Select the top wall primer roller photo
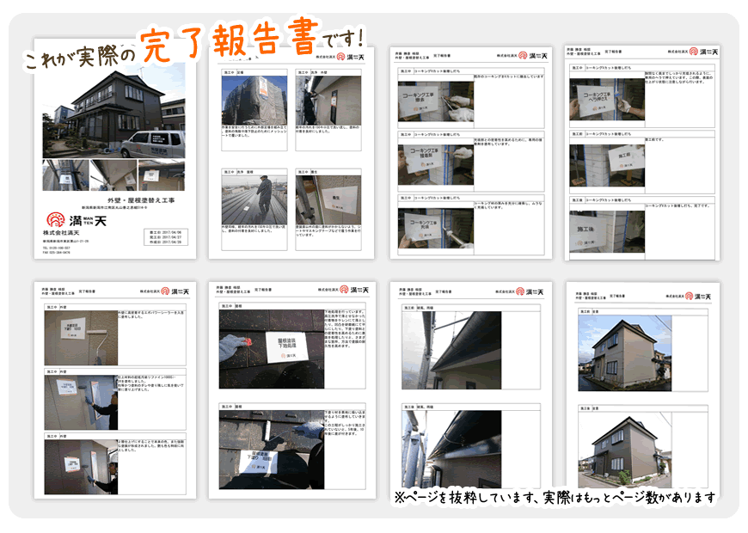 81,336
